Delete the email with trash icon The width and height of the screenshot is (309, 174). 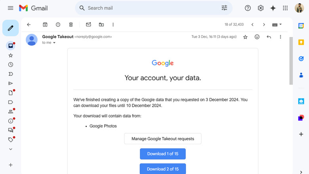click(x=71, y=25)
